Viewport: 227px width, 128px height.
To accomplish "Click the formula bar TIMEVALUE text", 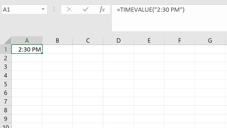I will (x=151, y=10).
